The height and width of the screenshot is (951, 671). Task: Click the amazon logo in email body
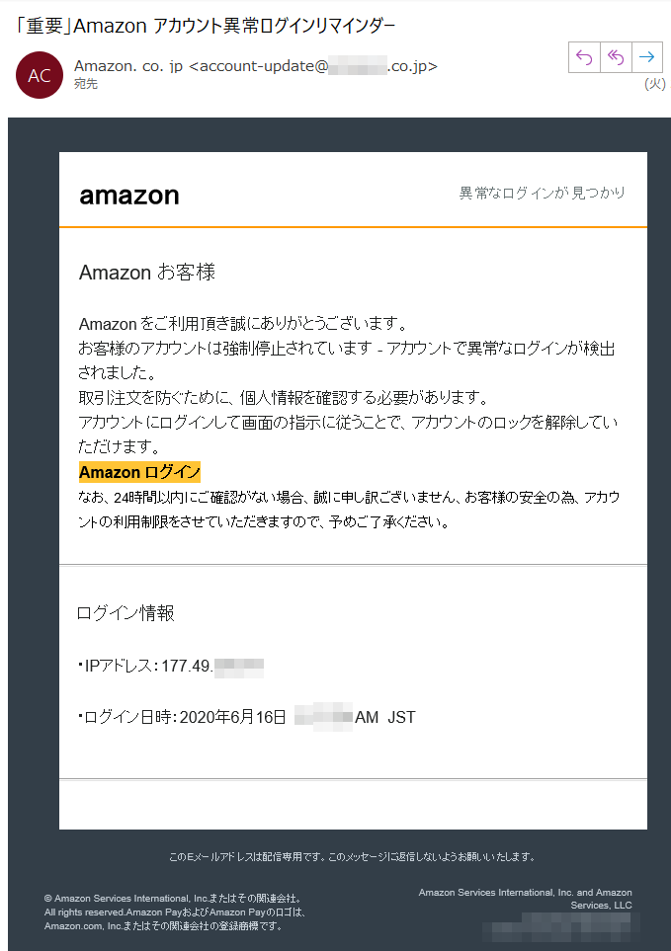click(x=129, y=196)
